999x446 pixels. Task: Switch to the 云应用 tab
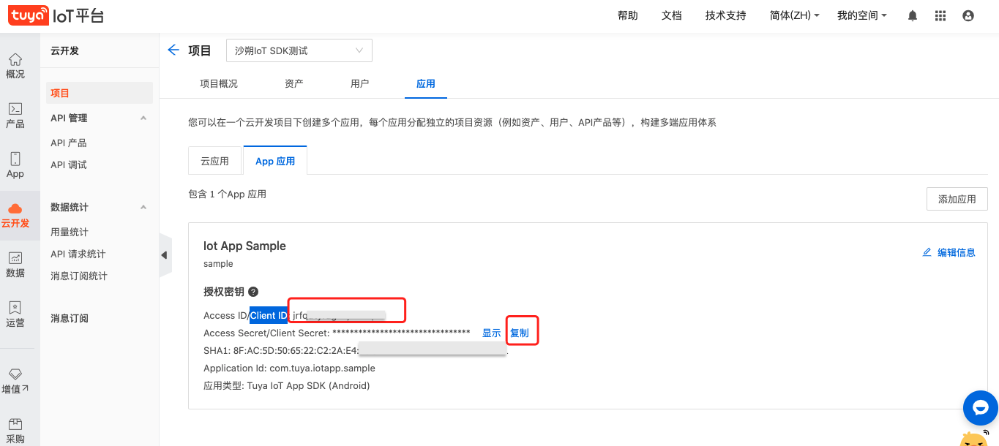(x=215, y=161)
